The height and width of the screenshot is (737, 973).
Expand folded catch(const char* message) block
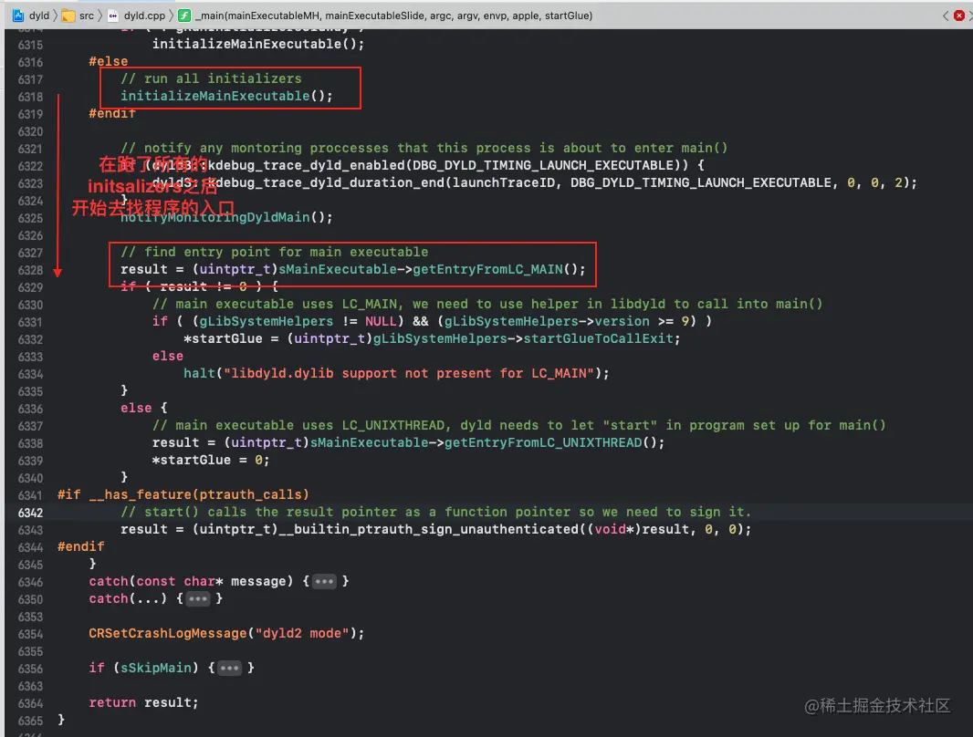tap(324, 581)
